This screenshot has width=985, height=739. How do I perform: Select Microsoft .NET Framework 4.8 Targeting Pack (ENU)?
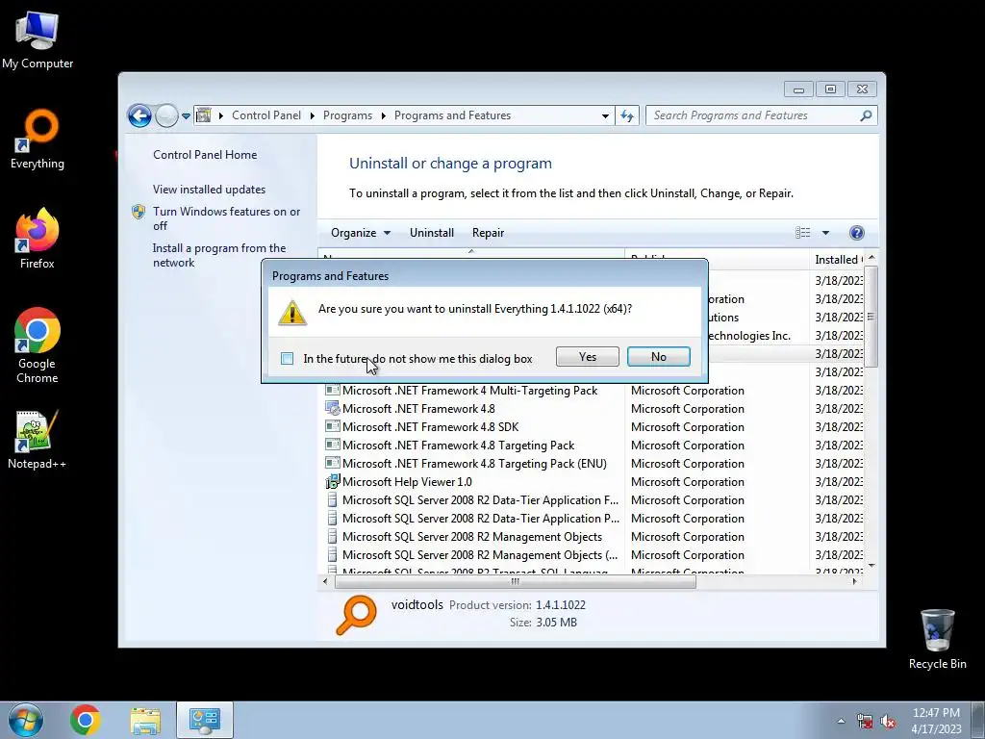[474, 464]
